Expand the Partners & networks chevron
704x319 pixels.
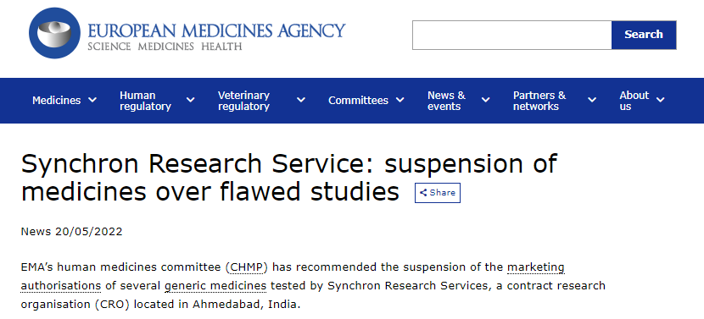point(592,100)
